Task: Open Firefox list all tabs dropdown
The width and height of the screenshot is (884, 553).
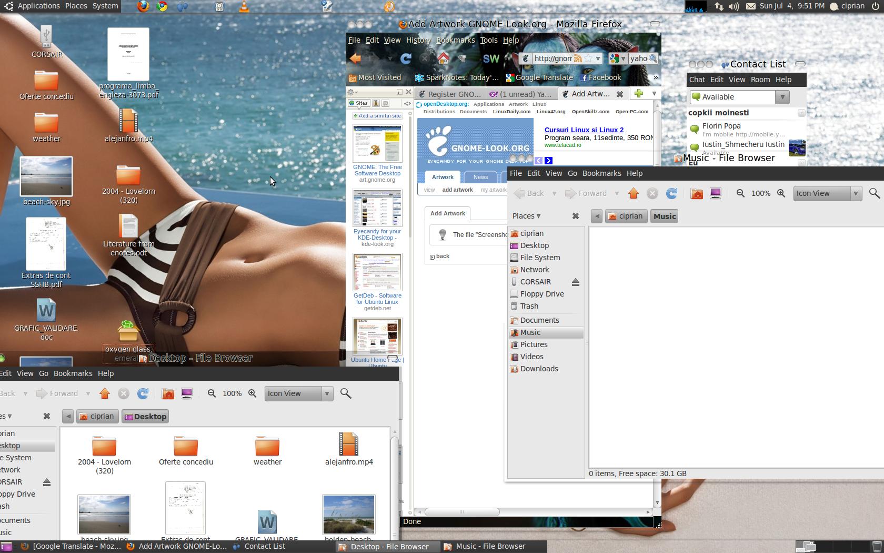Action: (x=654, y=94)
